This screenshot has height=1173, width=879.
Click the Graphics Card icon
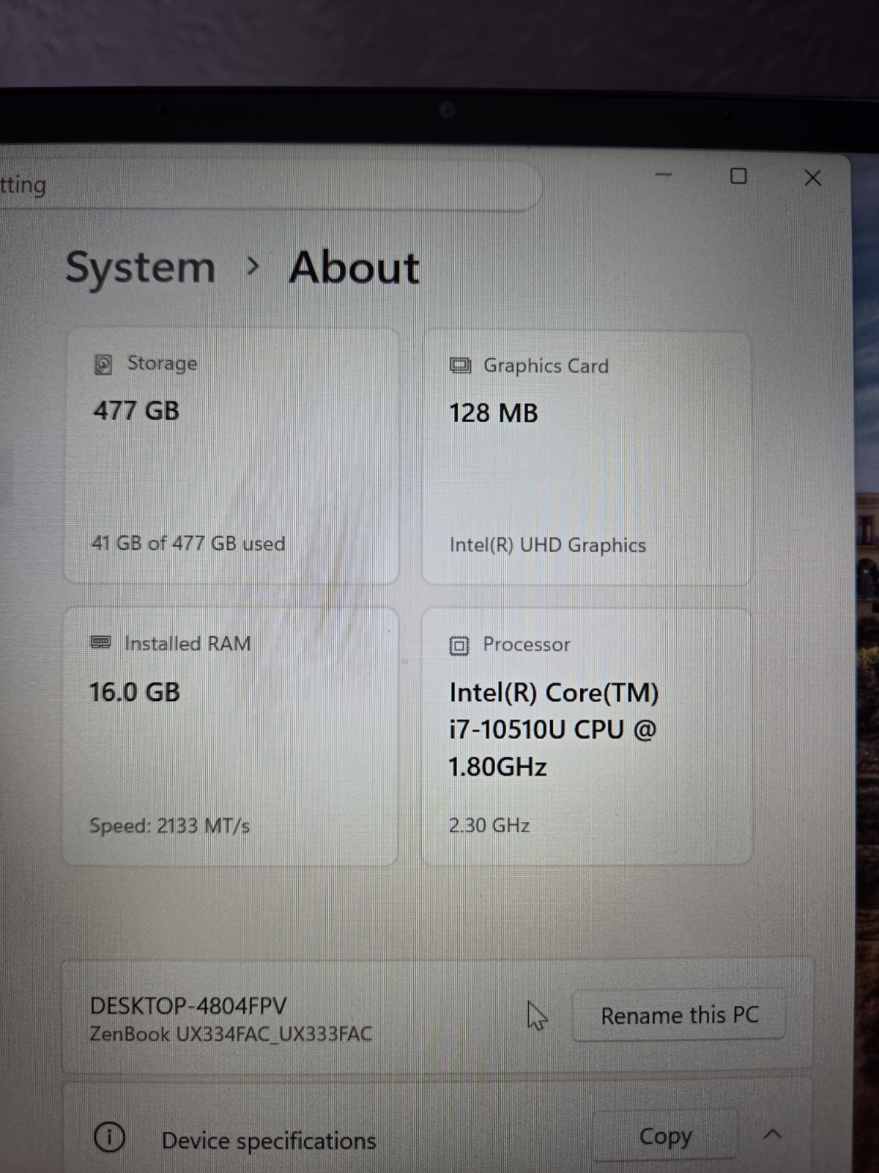click(460, 365)
